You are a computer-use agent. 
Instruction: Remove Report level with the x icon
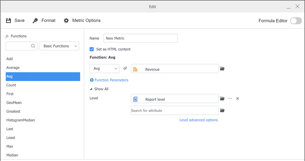pyautogui.click(x=238, y=99)
